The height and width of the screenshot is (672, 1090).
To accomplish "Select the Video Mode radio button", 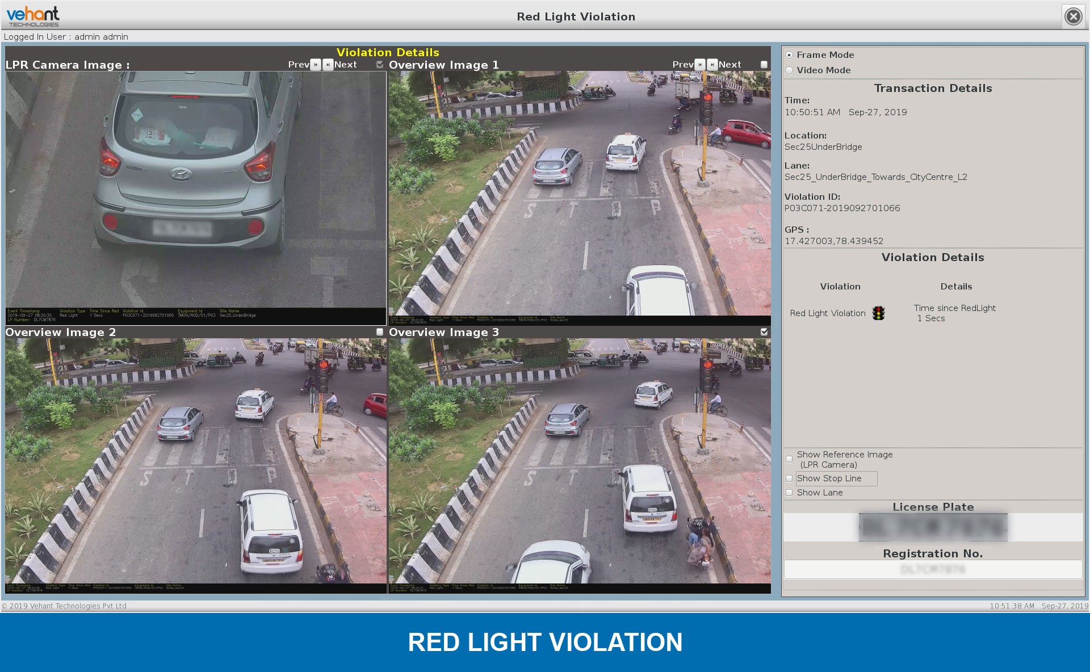I will [790, 70].
